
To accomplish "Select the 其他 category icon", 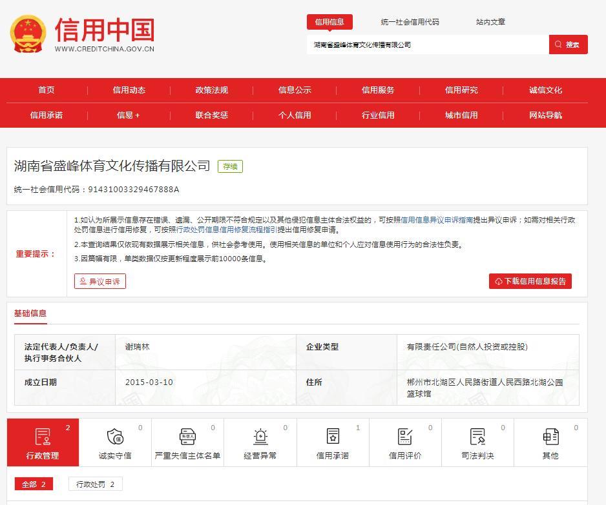I will tap(550, 437).
